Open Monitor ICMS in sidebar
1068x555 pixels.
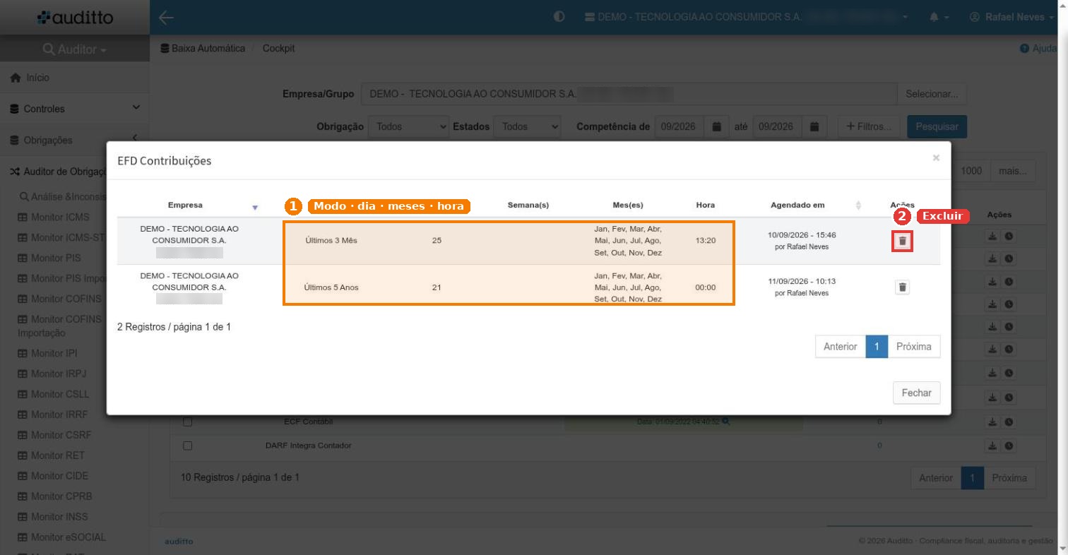(54, 217)
